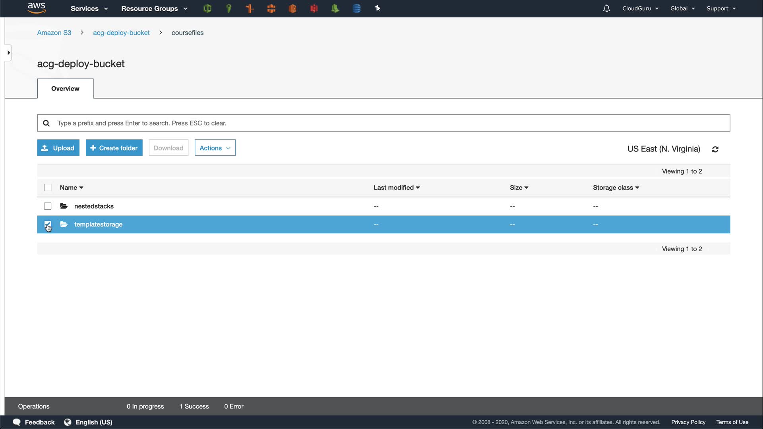
Task: Open the green key IAM shortcut
Action: (x=229, y=8)
